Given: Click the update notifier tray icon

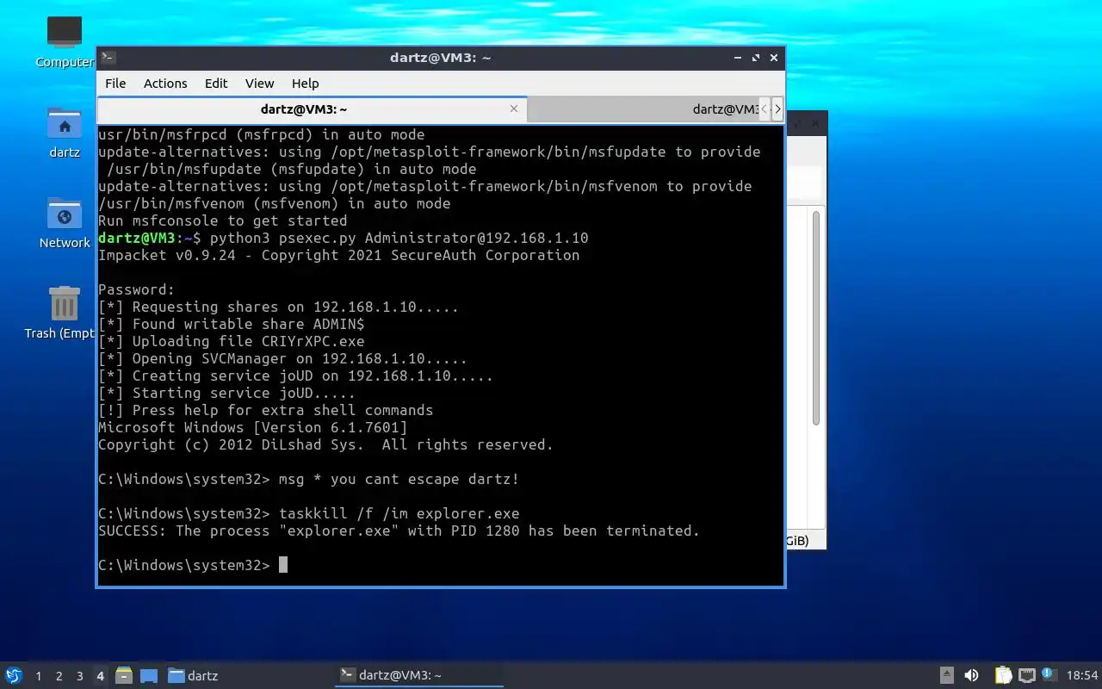Looking at the screenshot, I should [x=1049, y=674].
